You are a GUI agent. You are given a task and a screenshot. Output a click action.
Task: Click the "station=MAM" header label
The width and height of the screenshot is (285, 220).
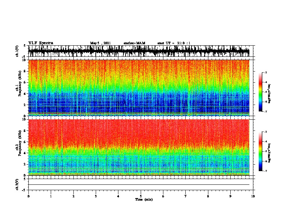point(134,43)
